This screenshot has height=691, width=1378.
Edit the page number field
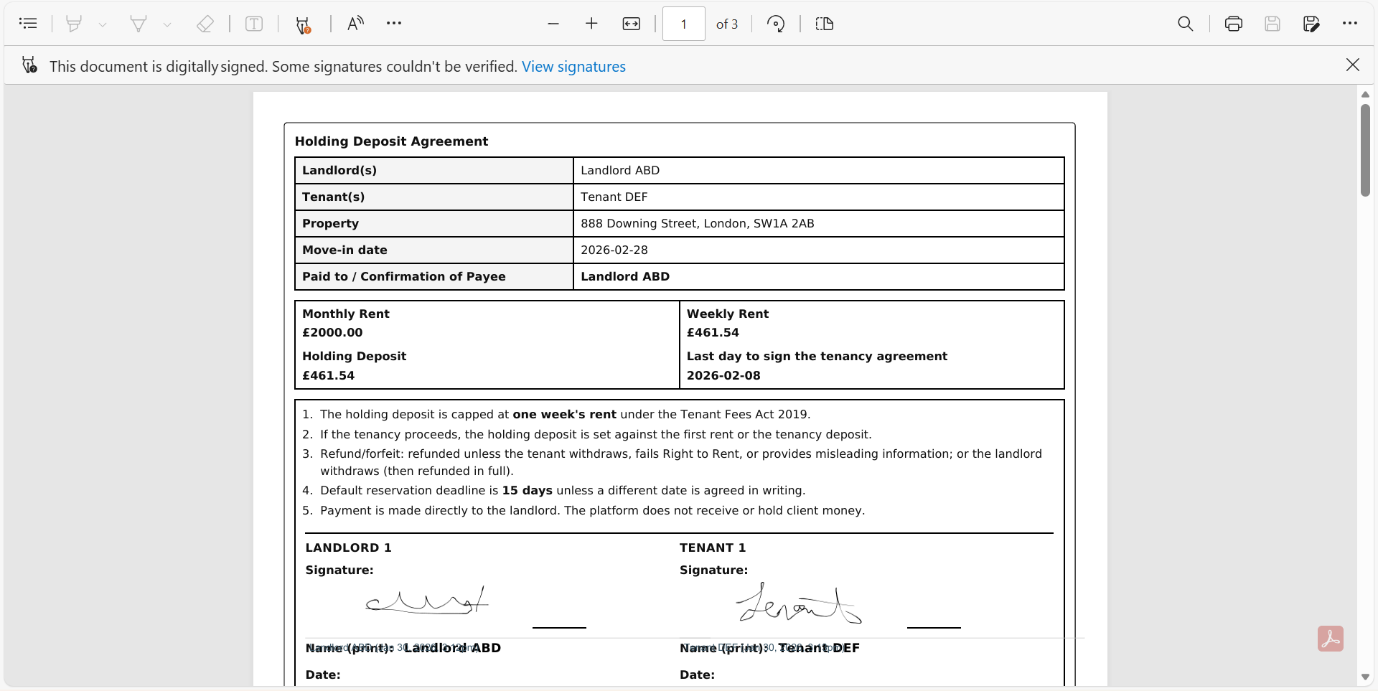(x=683, y=24)
